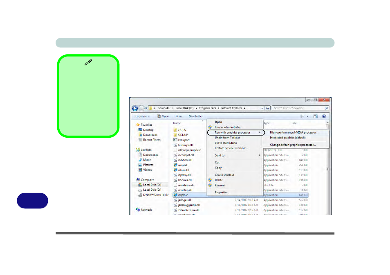Select Recent Places under Favorites
This screenshot has width=390, height=275.
click(x=149, y=140)
